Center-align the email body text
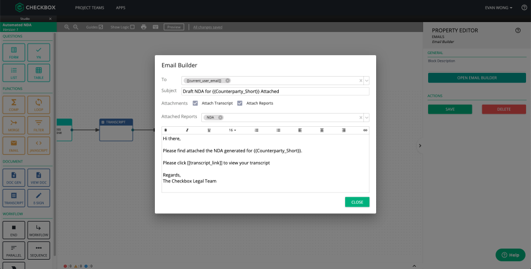Image resolution: width=531 pixels, height=269 pixels. click(322, 130)
